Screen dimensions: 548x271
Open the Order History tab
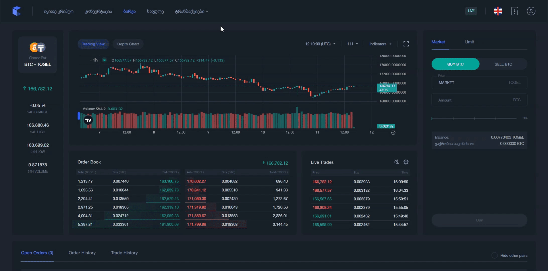point(82,253)
